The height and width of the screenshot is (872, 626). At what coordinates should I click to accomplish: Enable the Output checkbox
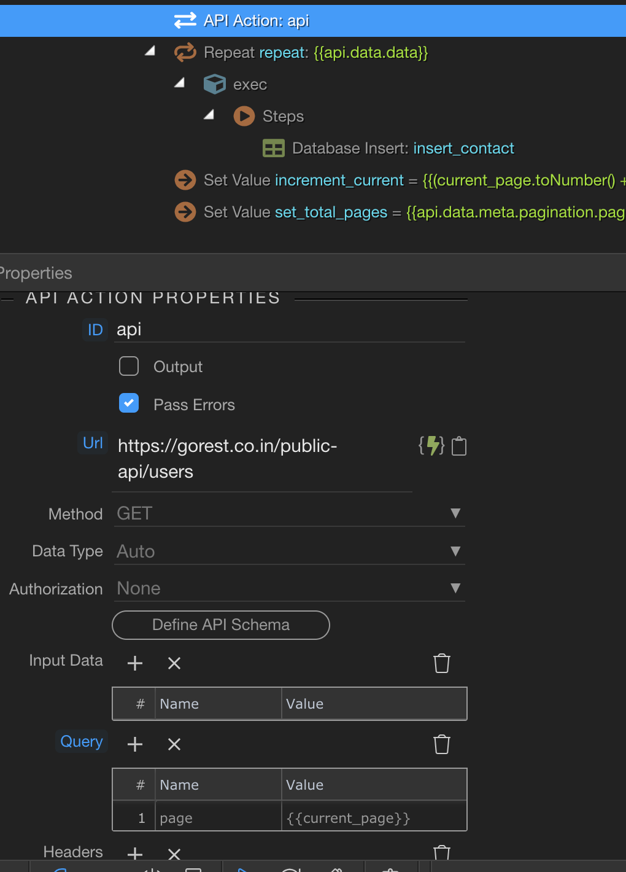pyautogui.click(x=129, y=367)
